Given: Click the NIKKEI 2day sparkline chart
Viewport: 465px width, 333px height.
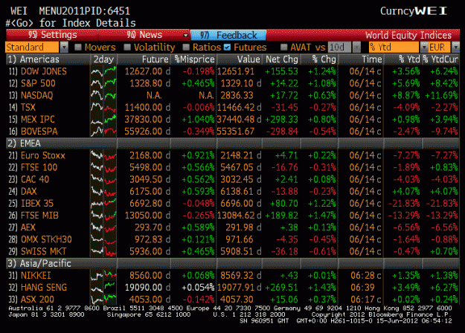Looking at the screenshot, I should tap(103, 276).
